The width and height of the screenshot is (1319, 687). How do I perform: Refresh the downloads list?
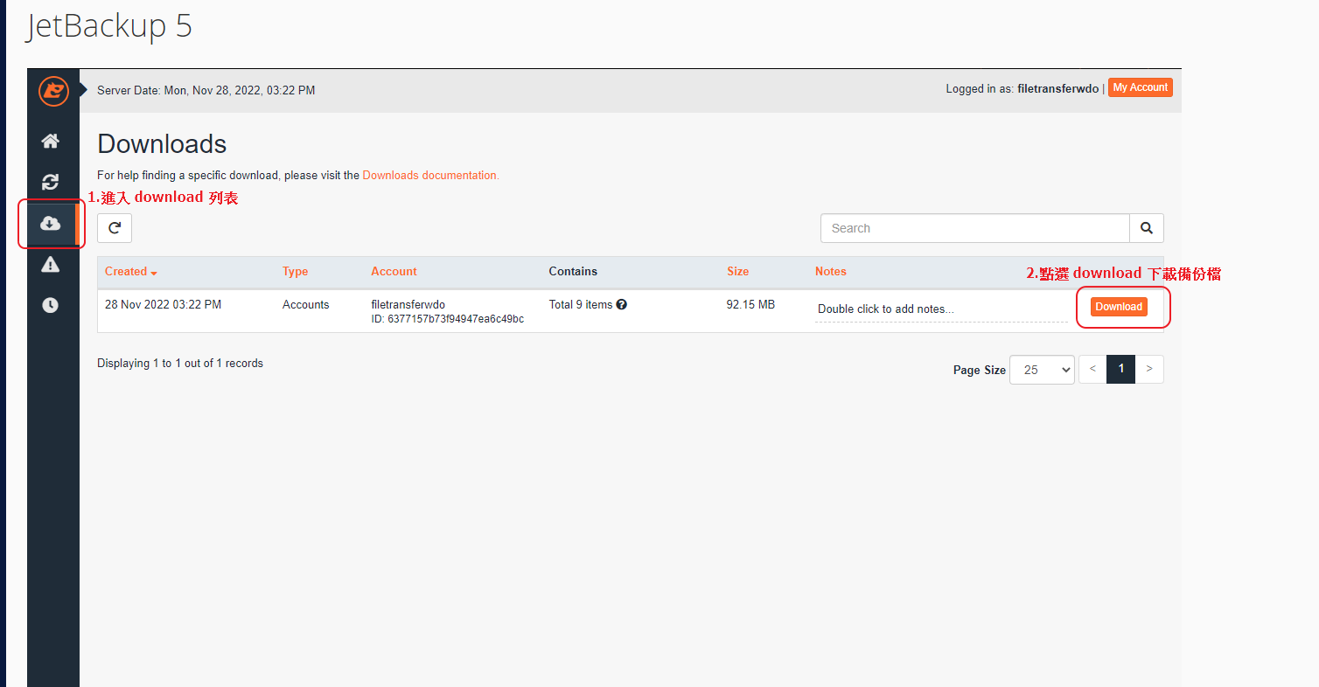[115, 228]
